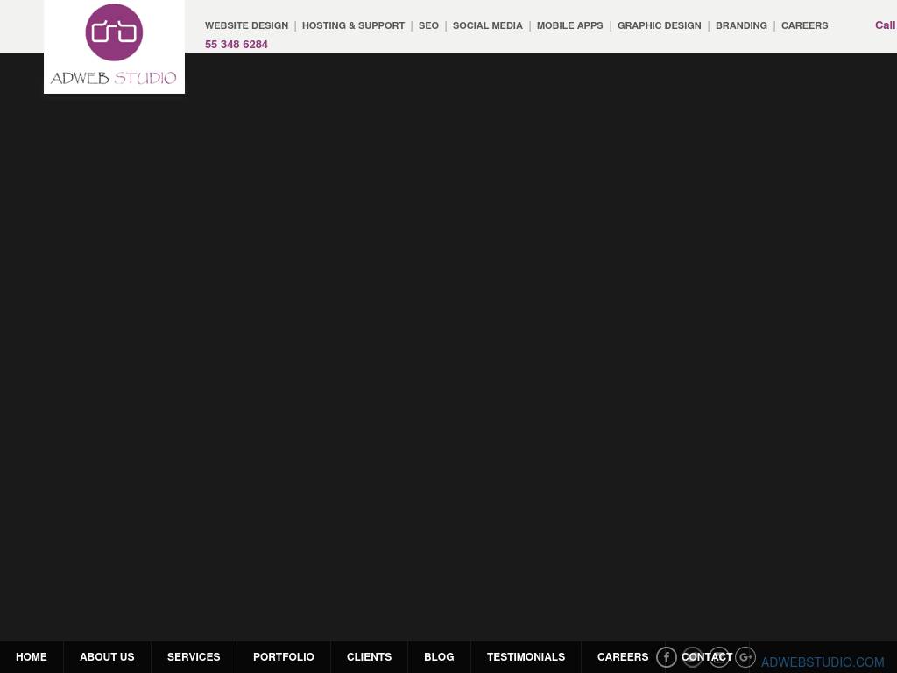Navigate to Mobile Apps
Screen dimensions: 897x673
[x=569, y=25]
